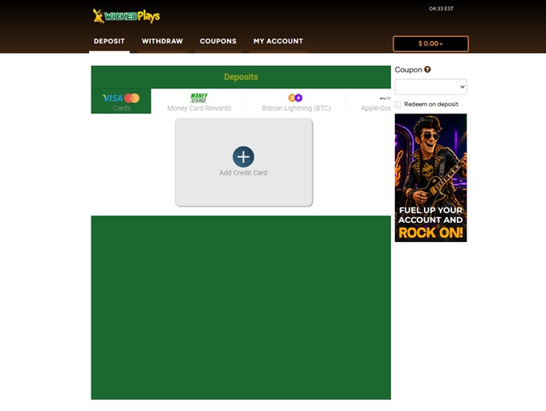546x411 pixels.
Task: Select the Visa Mastercard Cards payment tab
Action: [121, 101]
